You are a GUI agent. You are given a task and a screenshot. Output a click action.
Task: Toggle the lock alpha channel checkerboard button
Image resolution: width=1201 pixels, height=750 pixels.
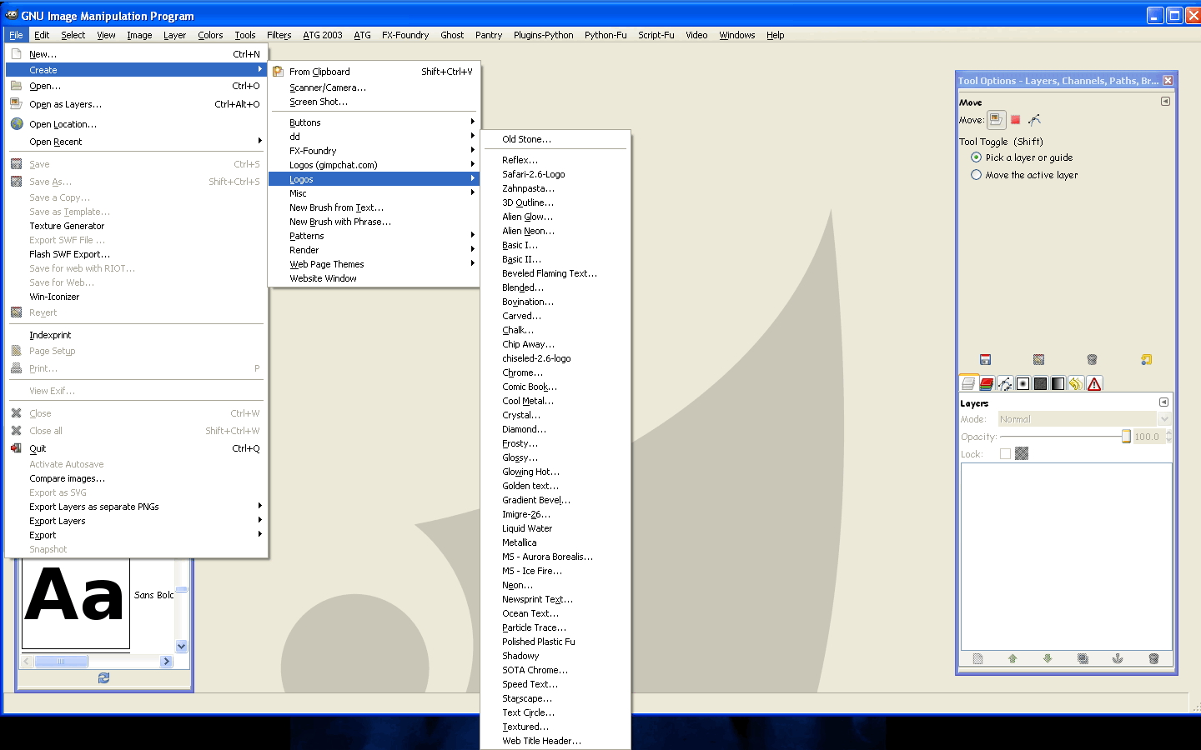pyautogui.click(x=1022, y=453)
